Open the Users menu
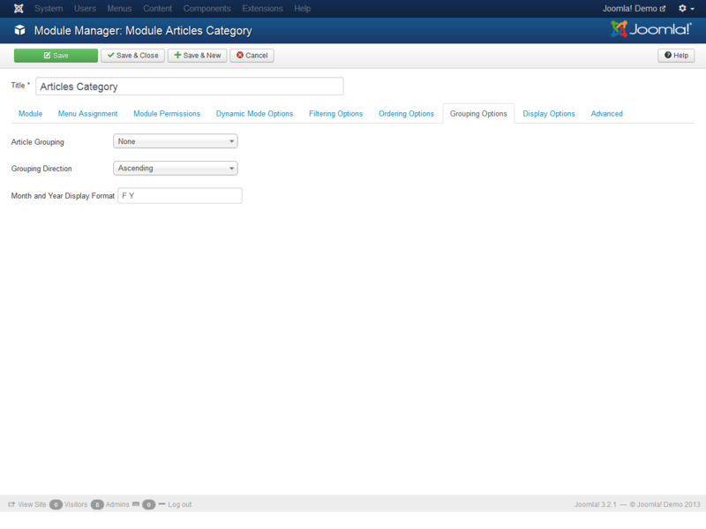This screenshot has width=706, height=529. tap(85, 9)
